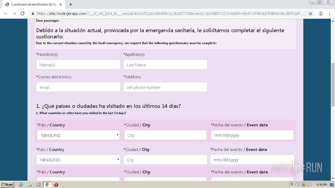The image size is (335, 188).
Task: Click the address bar URL
Action: (170, 14)
